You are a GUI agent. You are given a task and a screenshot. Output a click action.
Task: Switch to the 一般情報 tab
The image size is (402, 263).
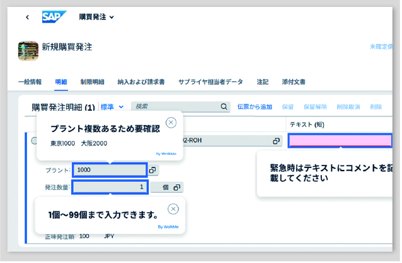(x=30, y=82)
